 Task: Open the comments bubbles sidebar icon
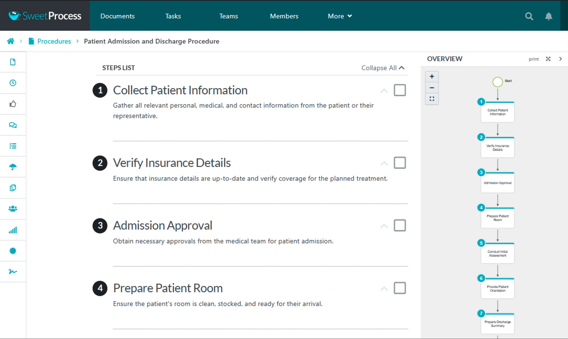[x=13, y=125]
